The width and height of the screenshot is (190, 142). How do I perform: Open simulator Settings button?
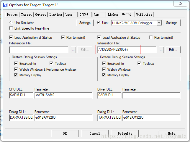point(85,23)
